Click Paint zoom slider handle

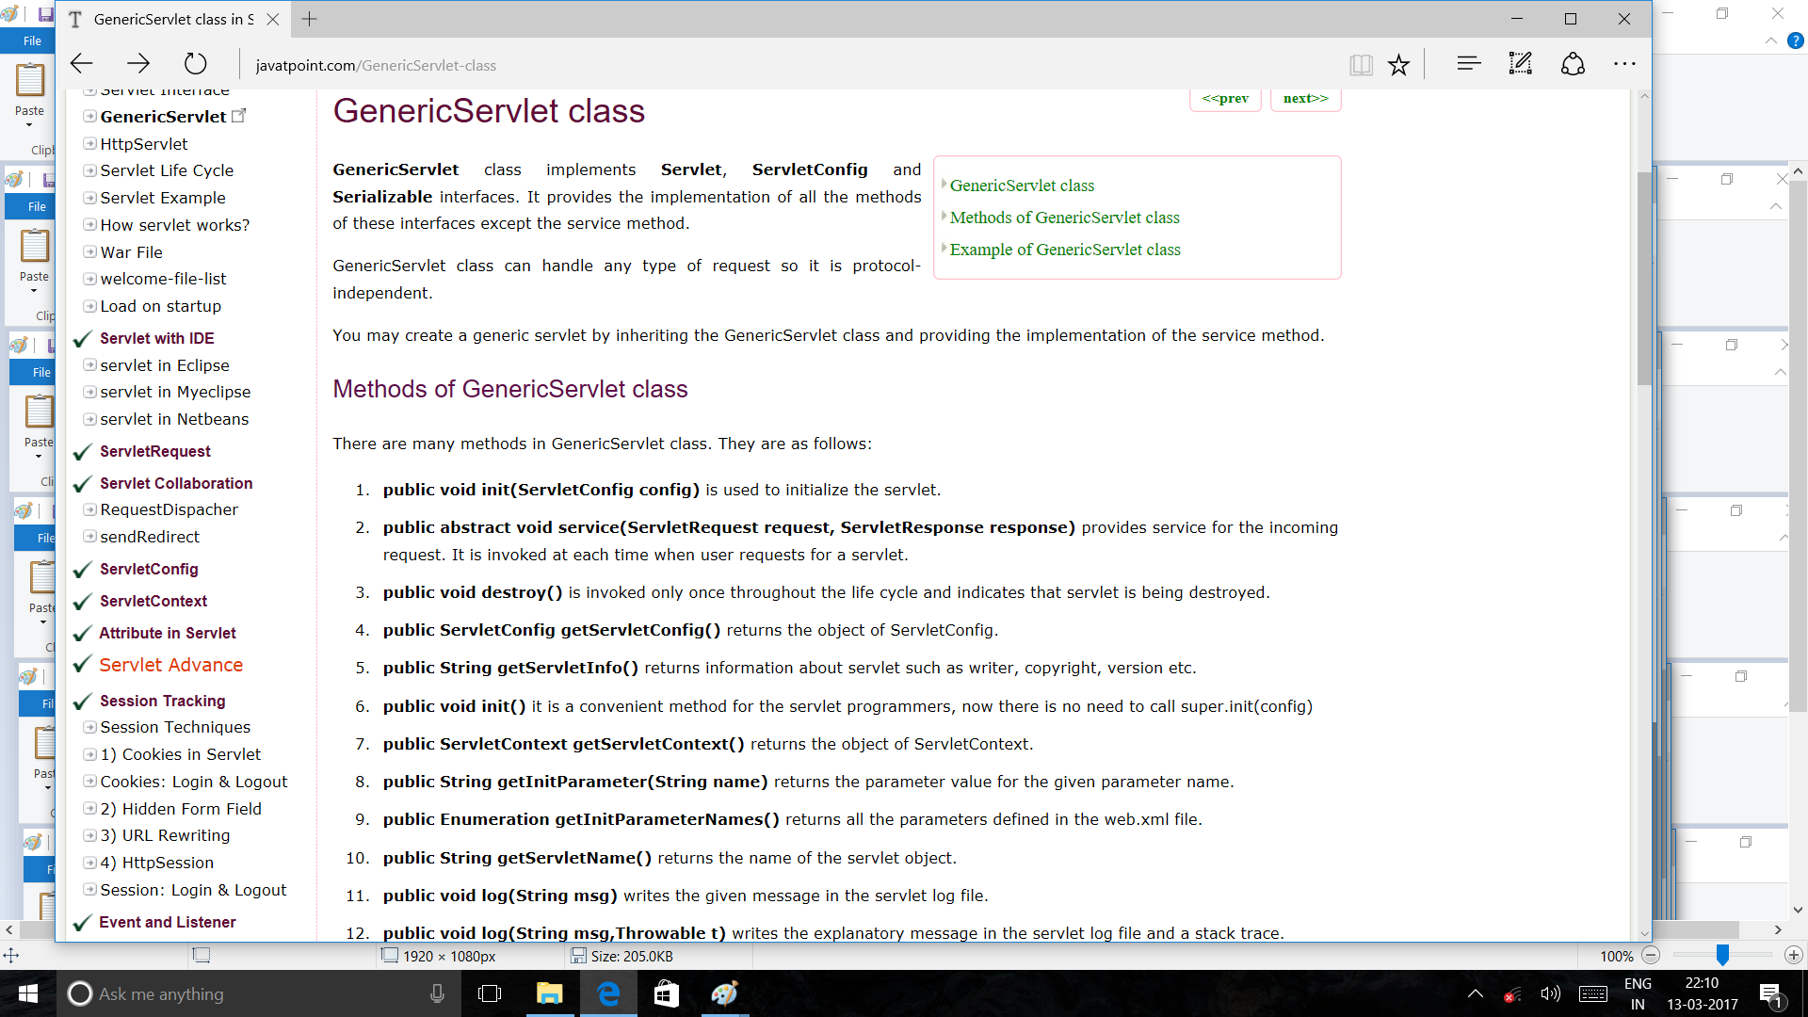[1721, 955]
